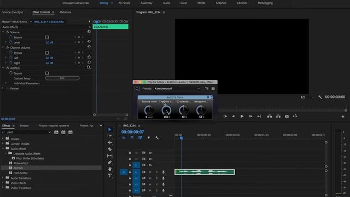Switch to Graphics workspace
Image resolution: width=350 pixels, height=197 pixels.
coord(221,3)
